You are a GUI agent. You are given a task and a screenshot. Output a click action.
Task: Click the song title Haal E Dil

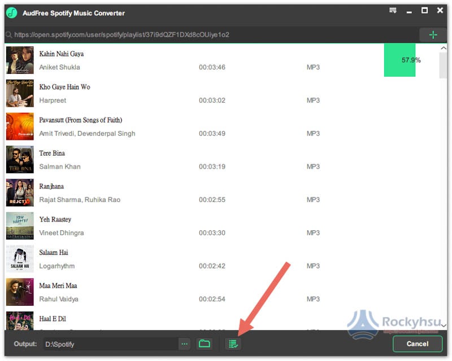(x=53, y=319)
